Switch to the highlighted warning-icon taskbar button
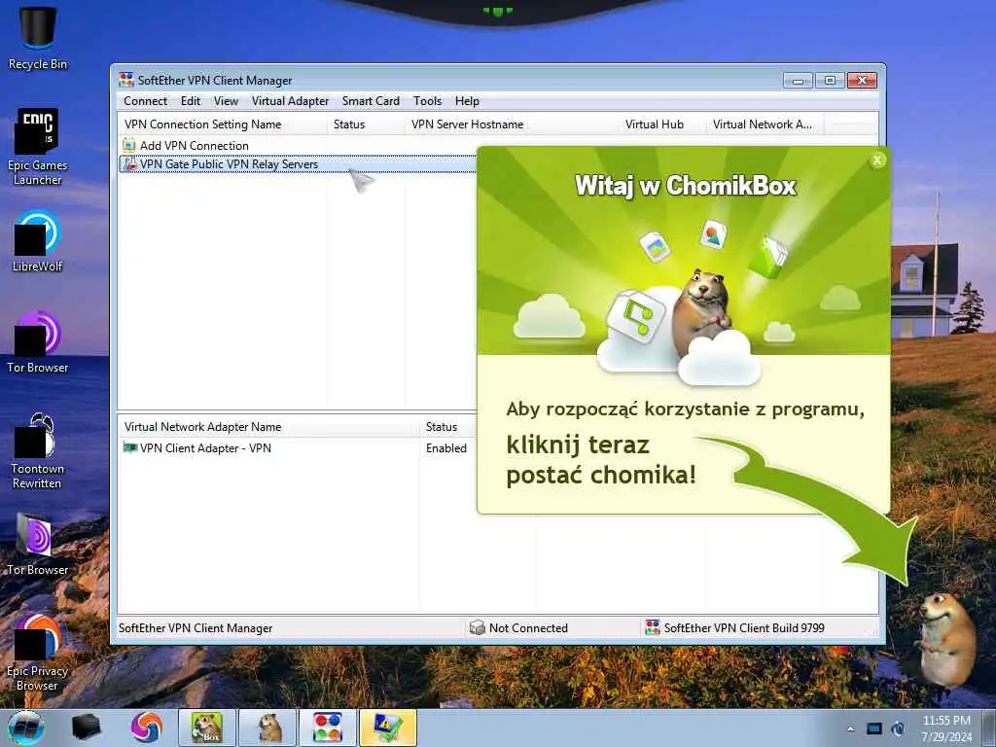 tap(388, 728)
